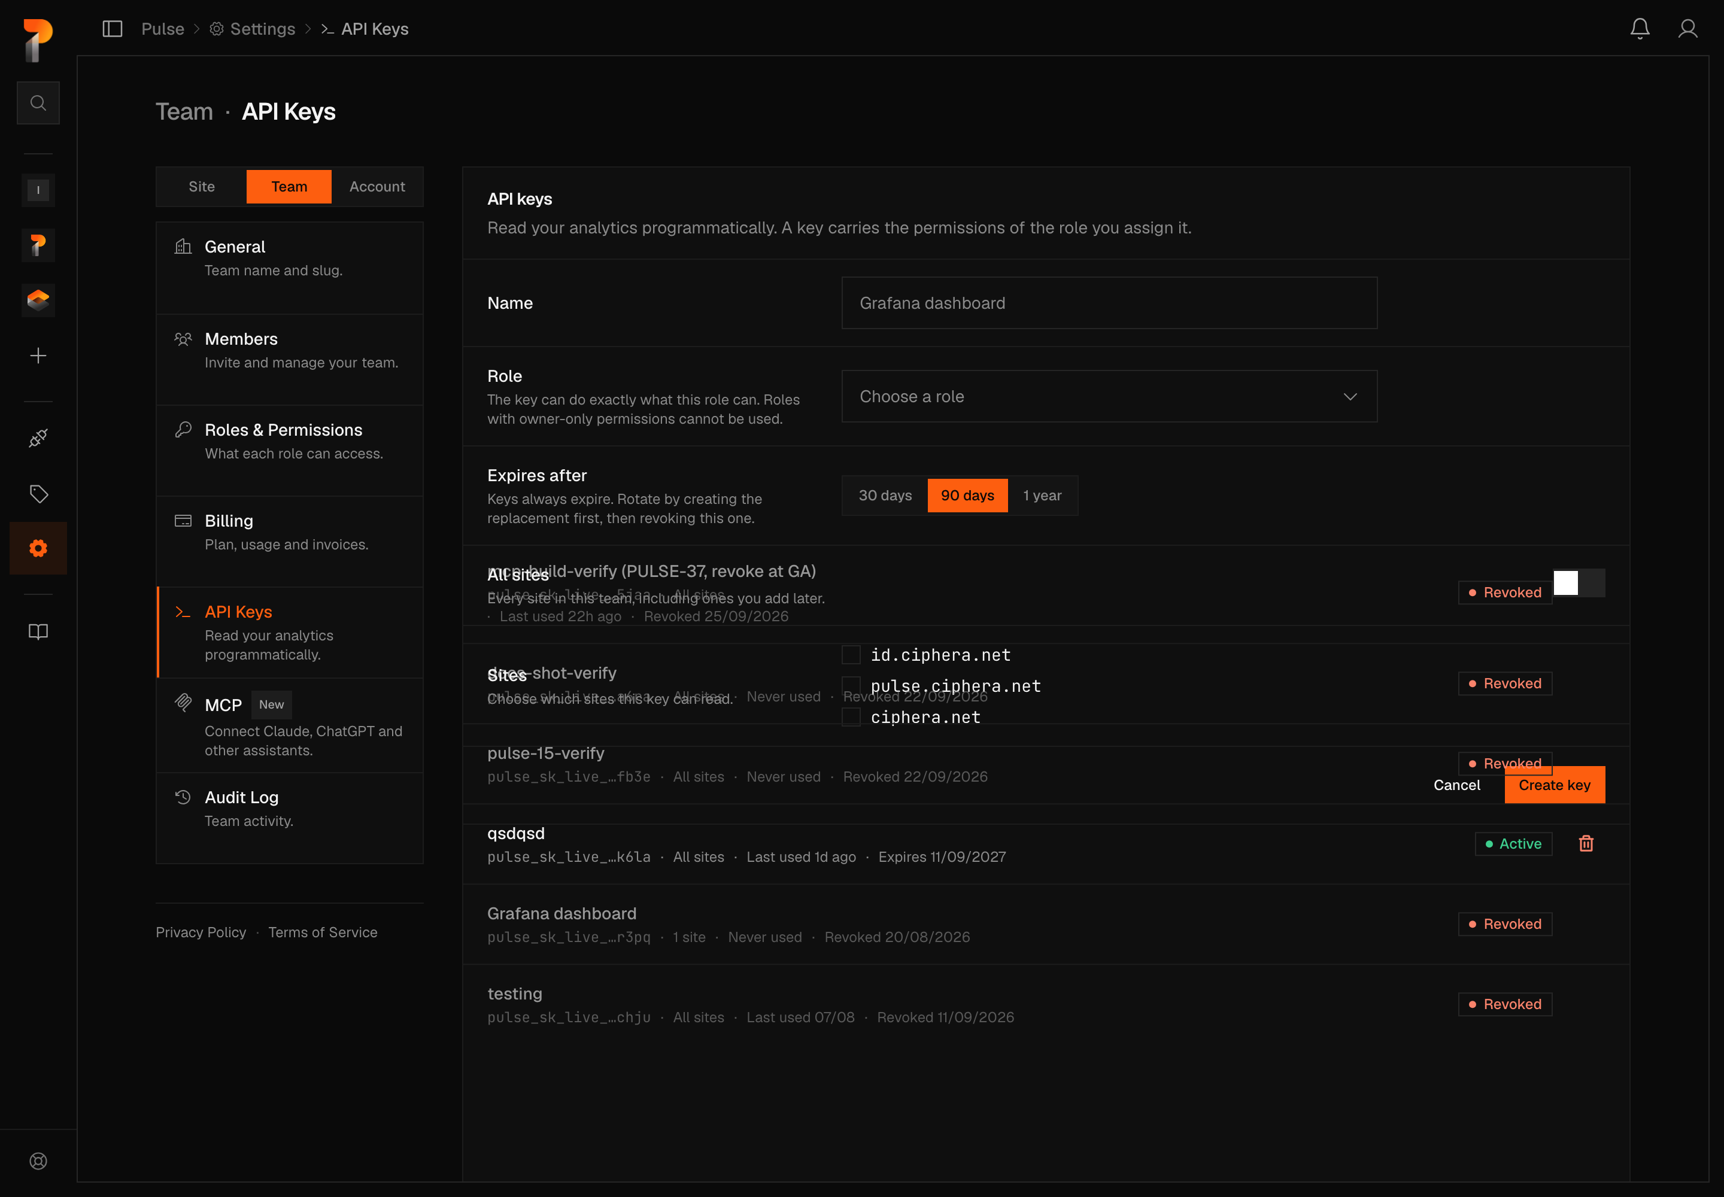This screenshot has width=1724, height=1197.
Task: Open notifications bell
Action: tap(1640, 29)
